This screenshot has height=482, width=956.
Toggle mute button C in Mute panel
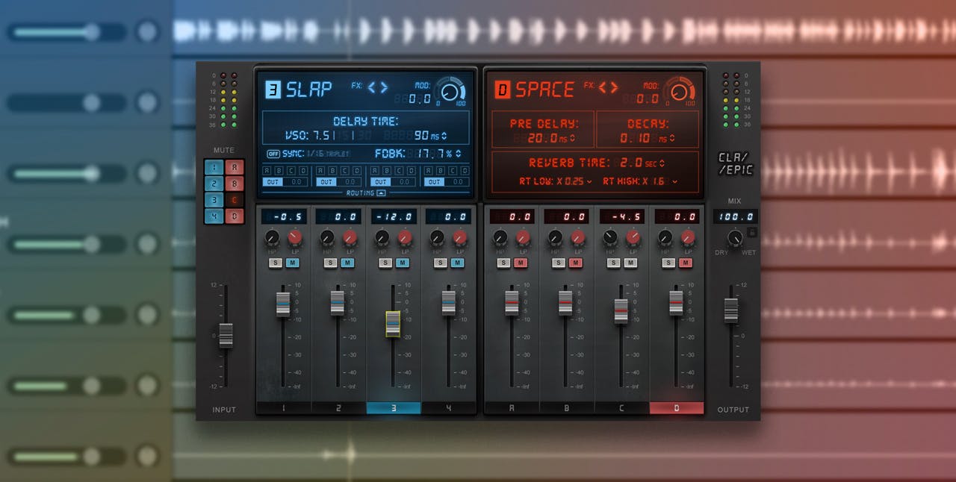coord(234,200)
